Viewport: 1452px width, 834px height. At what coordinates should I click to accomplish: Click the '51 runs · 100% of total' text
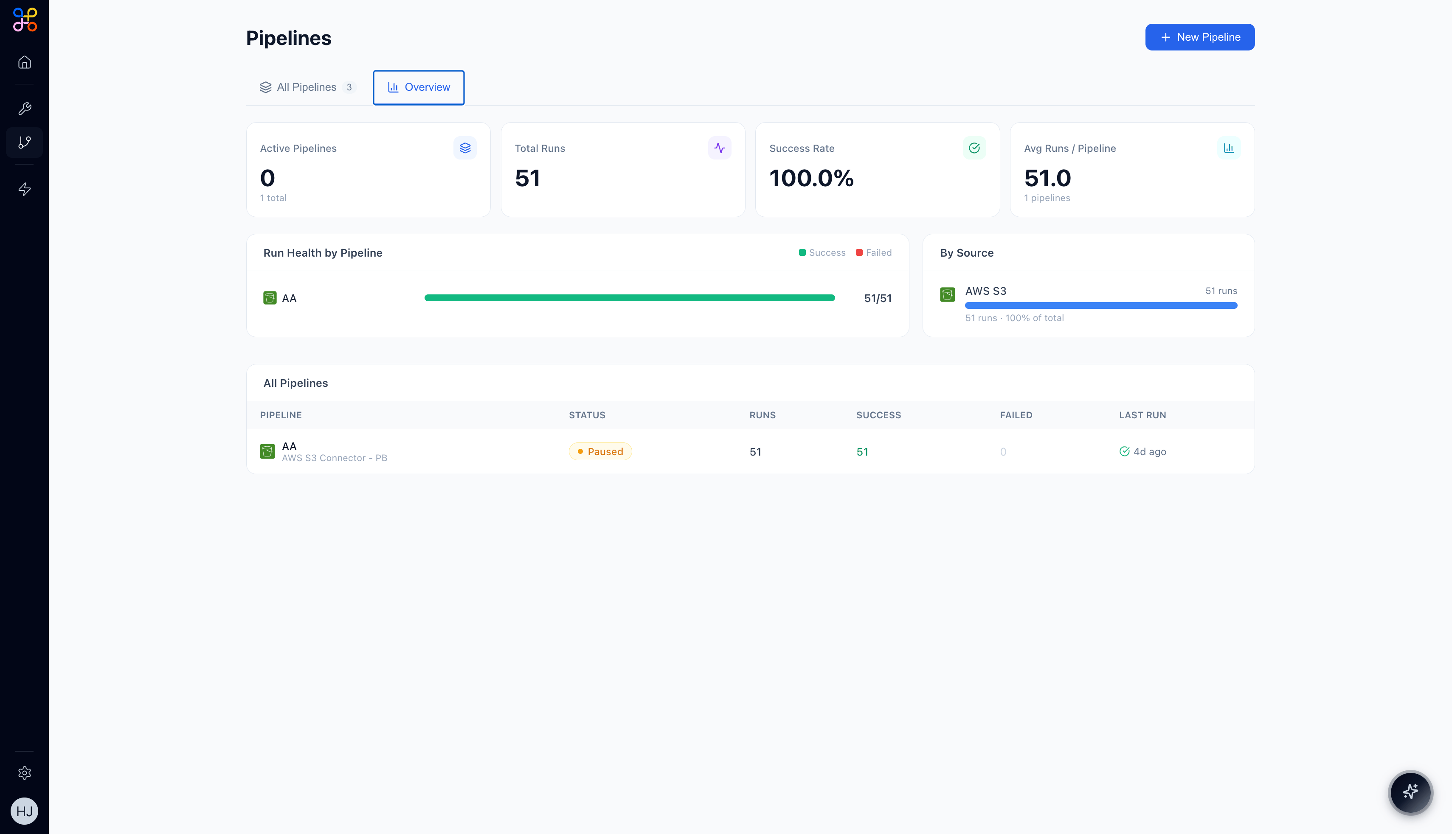tap(1014, 318)
